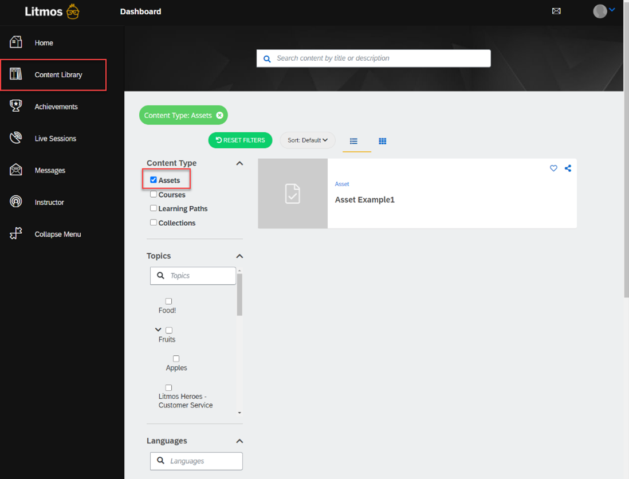629x479 pixels.
Task: Click the Topics heading text
Action: pyautogui.click(x=159, y=256)
